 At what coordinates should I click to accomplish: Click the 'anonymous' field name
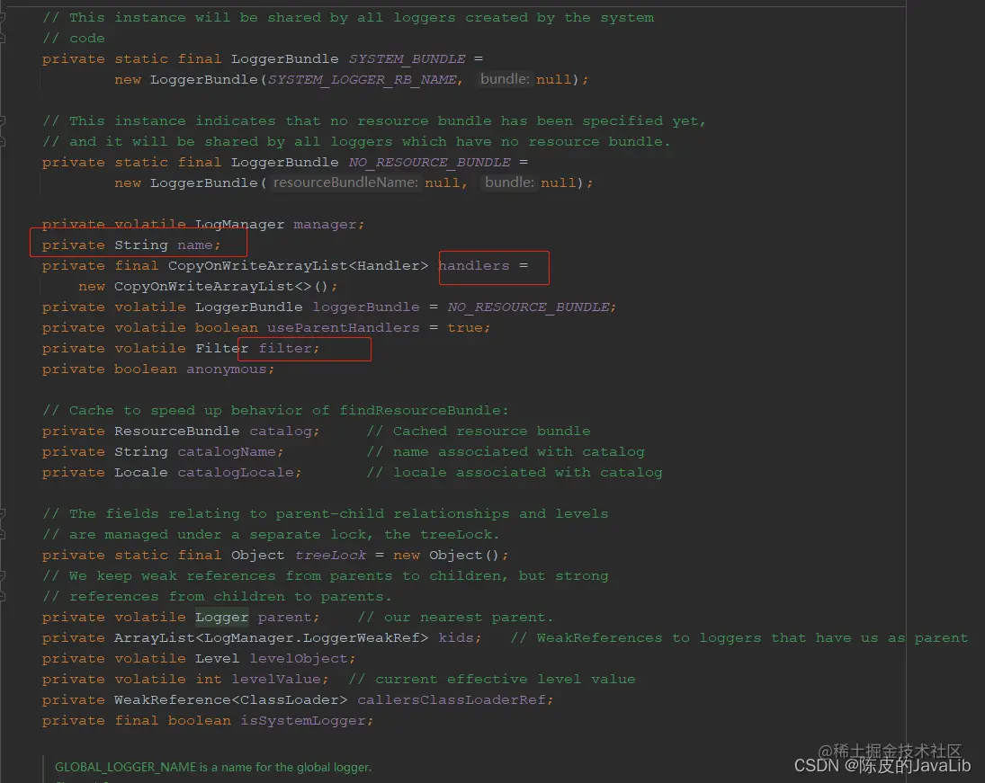point(226,369)
